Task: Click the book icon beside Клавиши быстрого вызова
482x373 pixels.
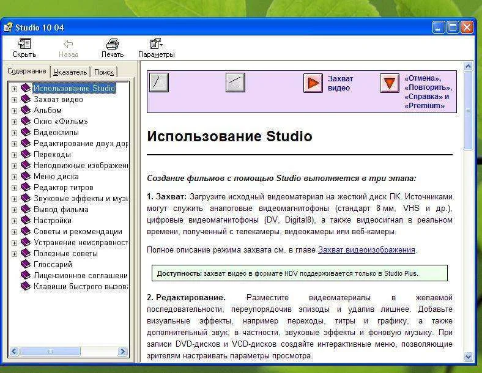Action: (x=26, y=286)
